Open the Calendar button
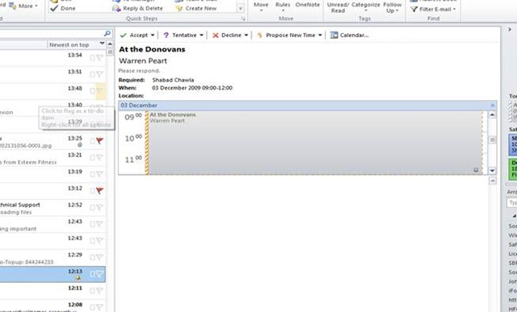Screen dimensions: 517x312 pos(349,35)
